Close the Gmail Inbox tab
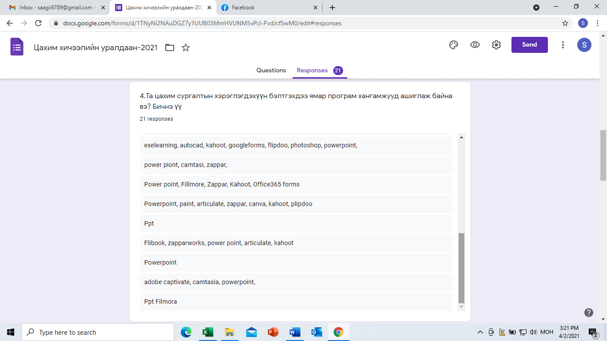Image resolution: width=607 pixels, height=341 pixels. (103, 8)
